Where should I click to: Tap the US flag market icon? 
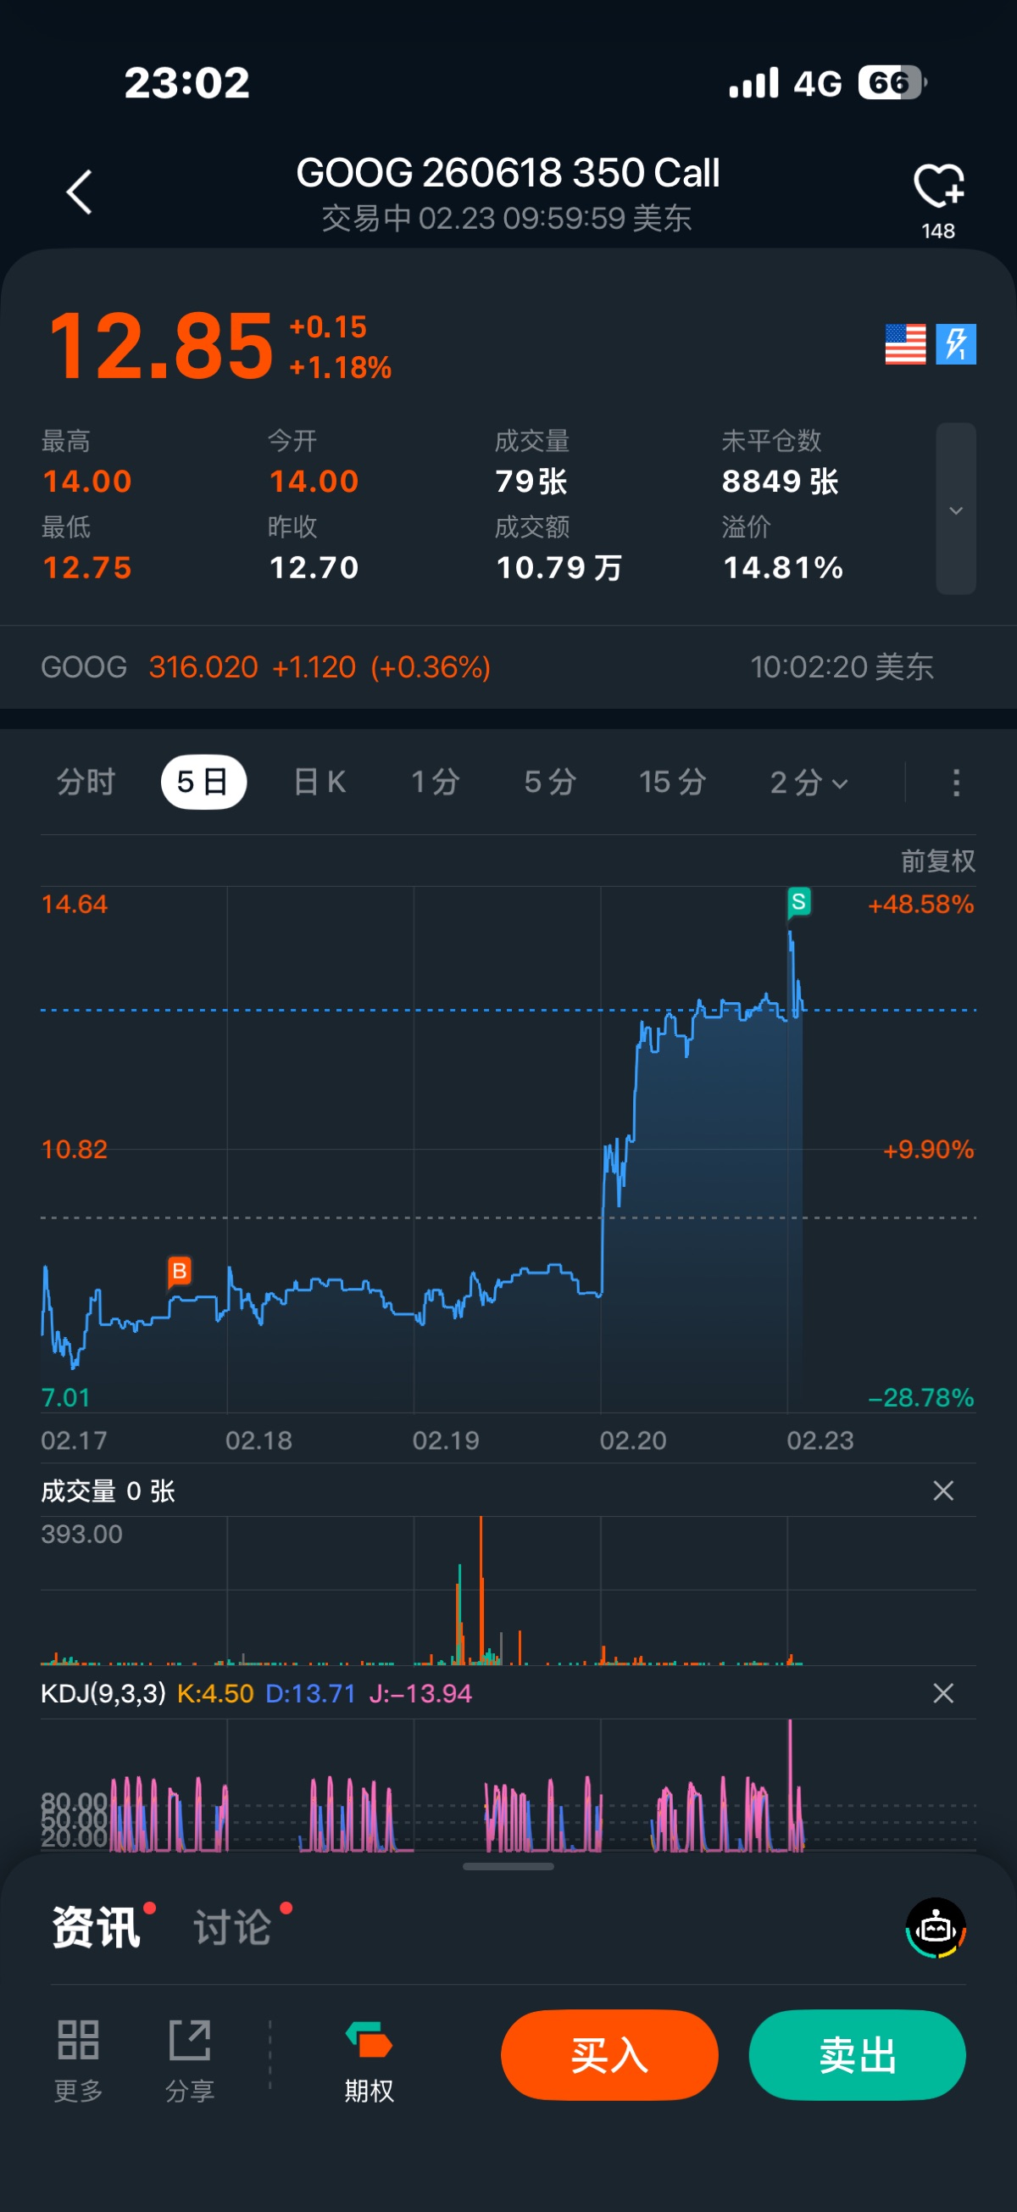(904, 344)
